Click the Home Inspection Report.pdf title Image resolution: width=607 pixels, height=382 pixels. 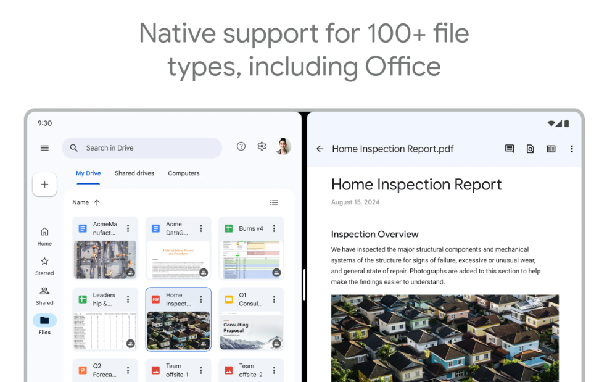[x=392, y=149]
